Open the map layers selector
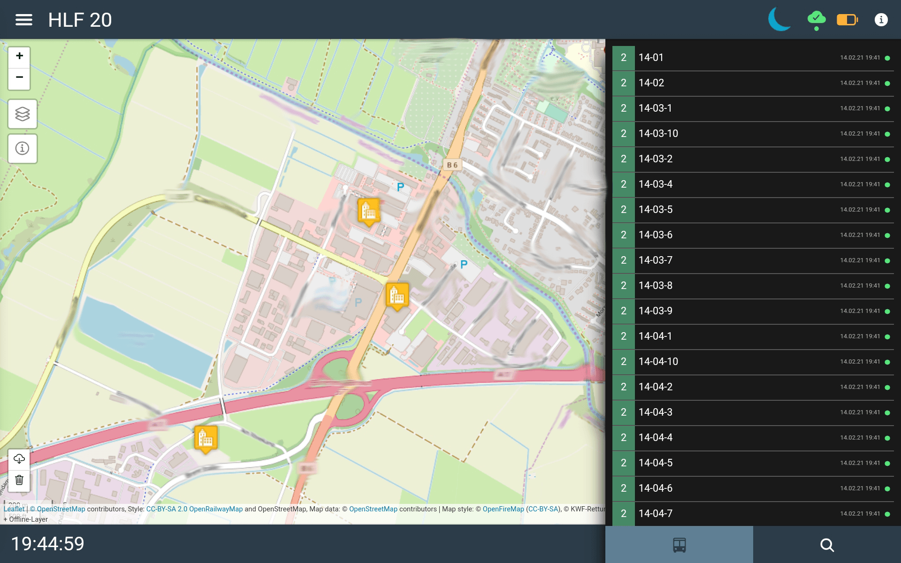The width and height of the screenshot is (901, 563). [23, 114]
